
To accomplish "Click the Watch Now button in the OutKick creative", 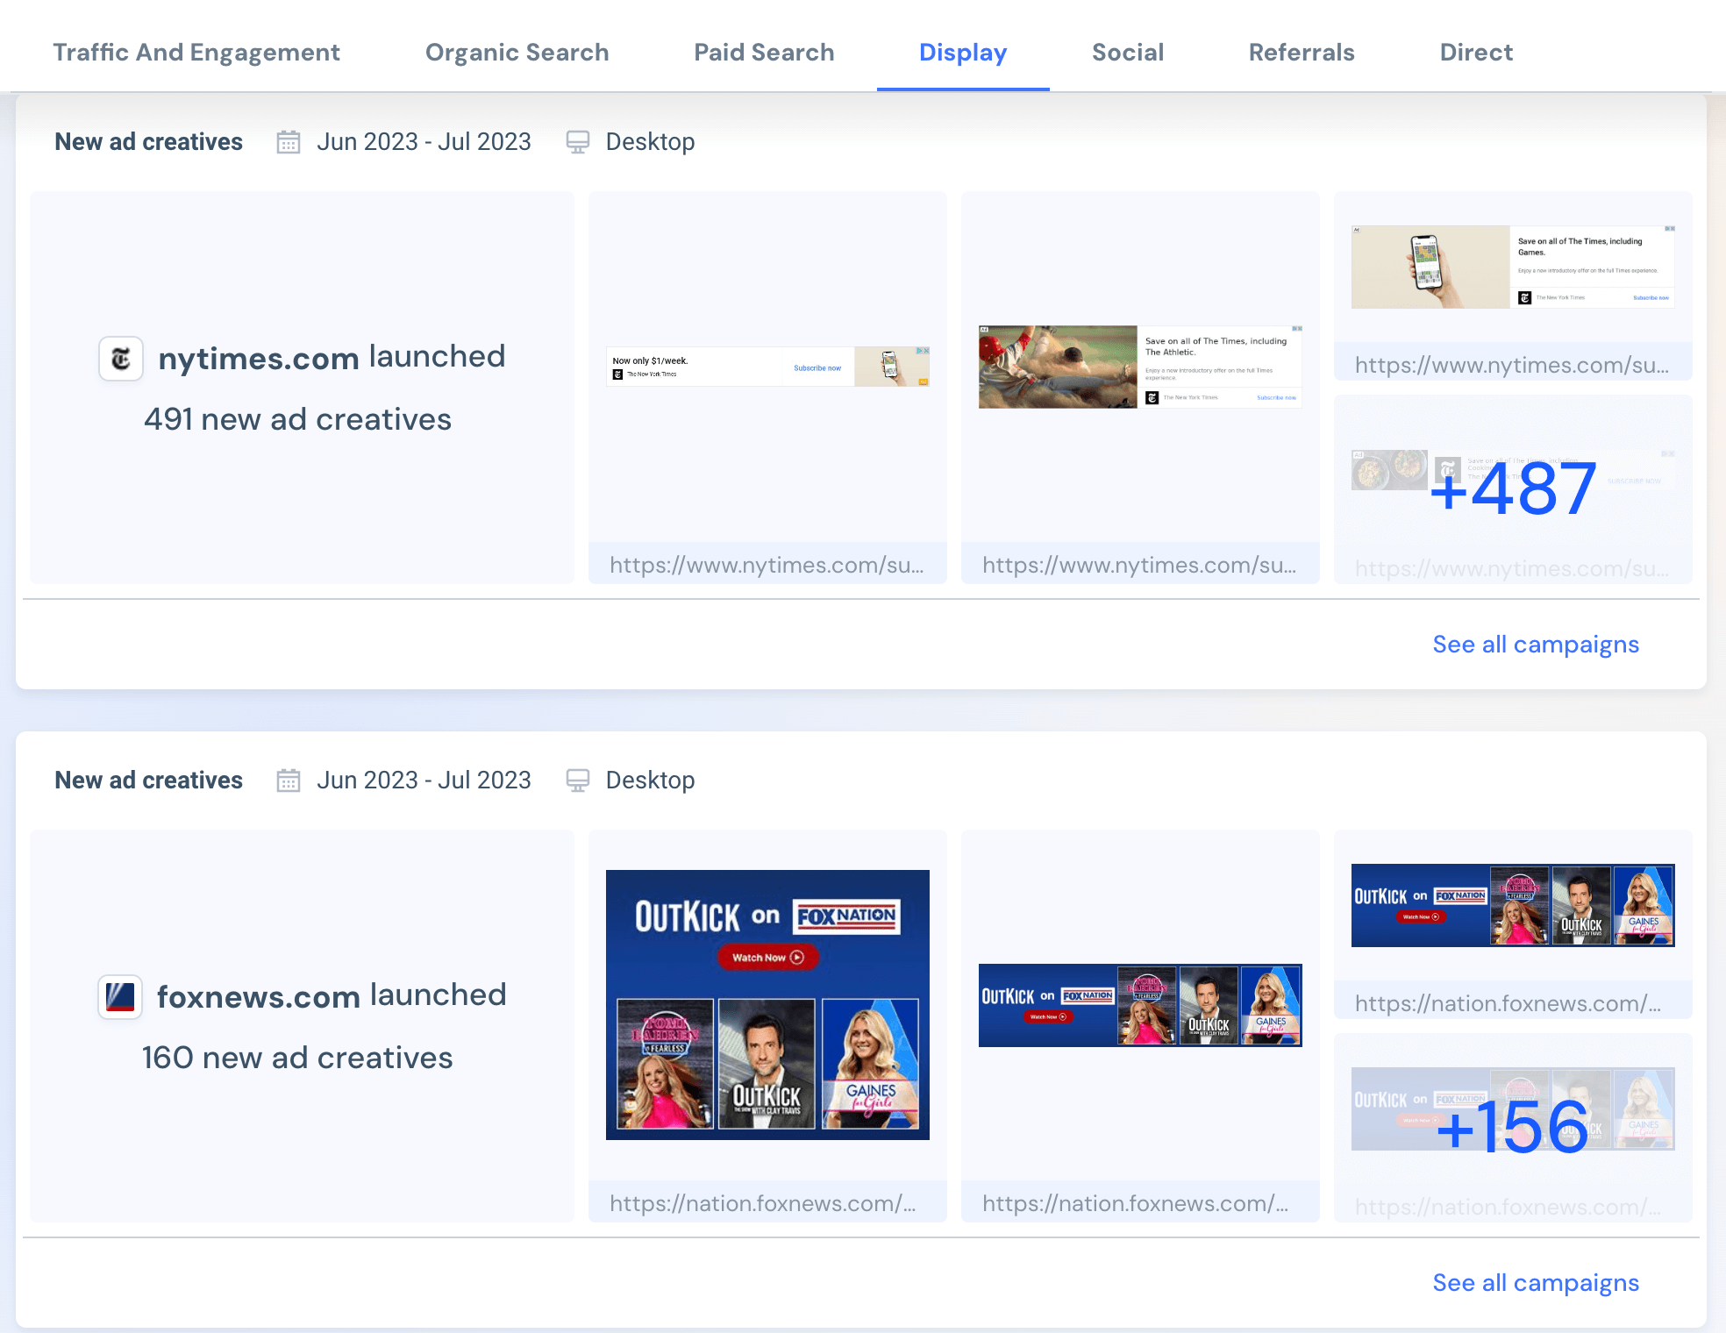I will [767, 957].
